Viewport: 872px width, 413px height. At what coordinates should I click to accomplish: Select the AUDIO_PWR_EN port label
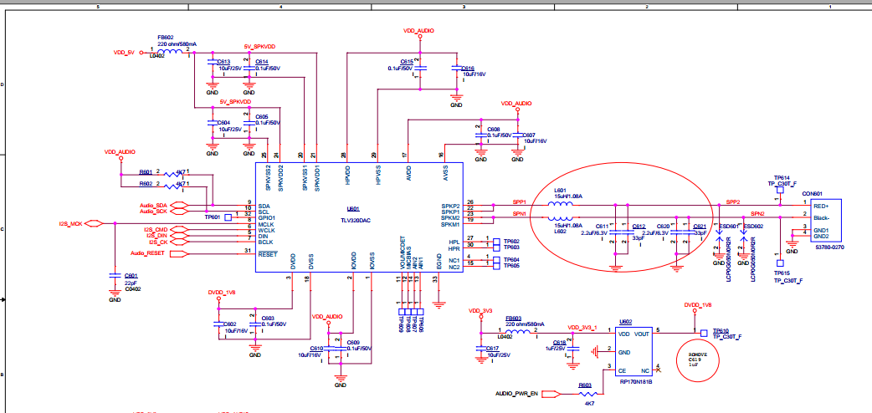click(516, 394)
